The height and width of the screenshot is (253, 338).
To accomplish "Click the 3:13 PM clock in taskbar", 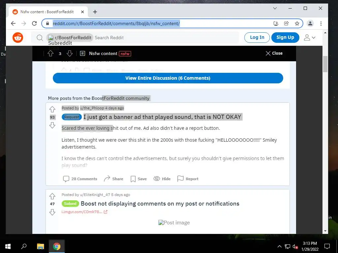I will click(310, 246).
